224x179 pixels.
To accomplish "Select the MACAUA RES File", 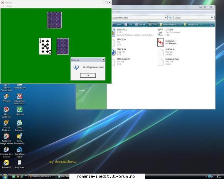I will click(166, 52).
